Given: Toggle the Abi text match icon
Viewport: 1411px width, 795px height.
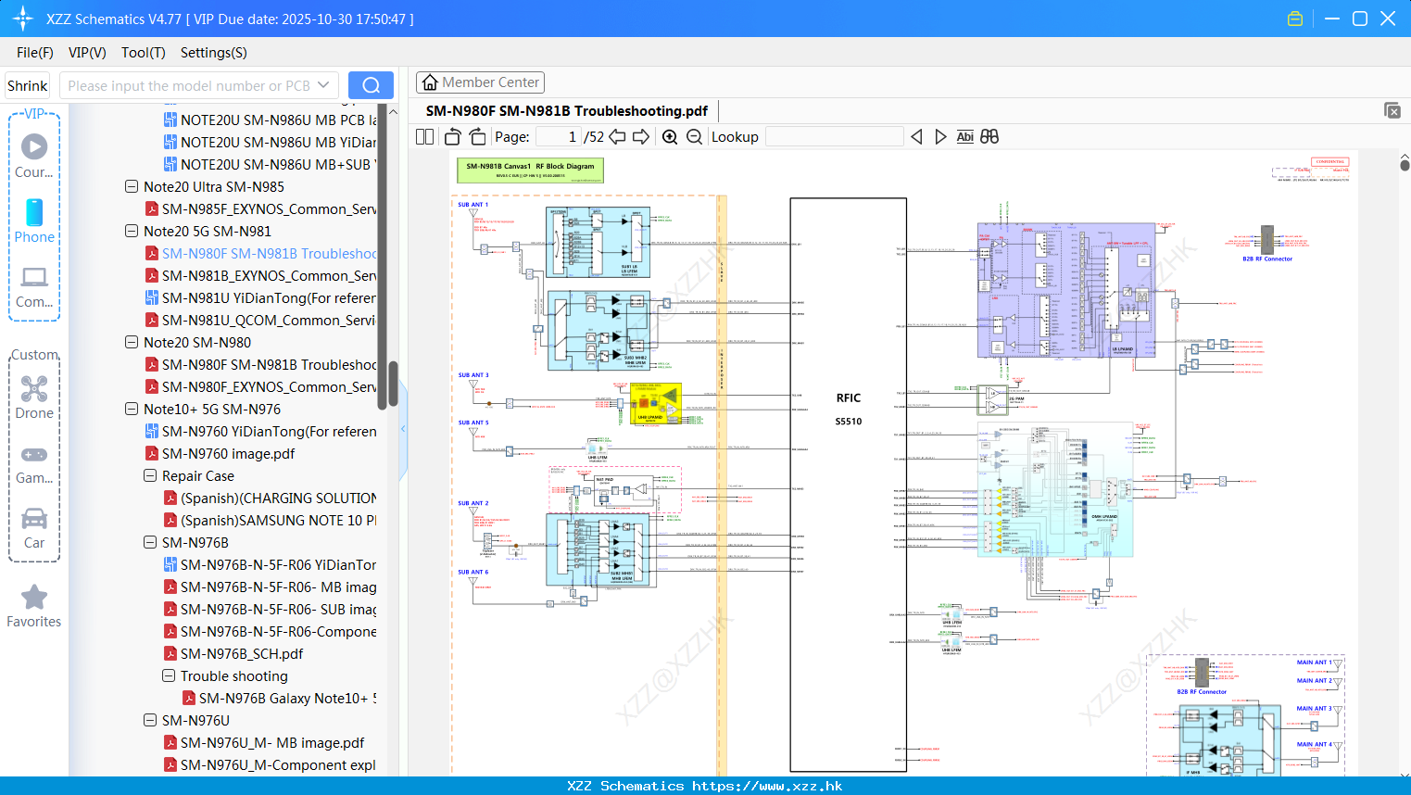Looking at the screenshot, I should tap(964, 137).
